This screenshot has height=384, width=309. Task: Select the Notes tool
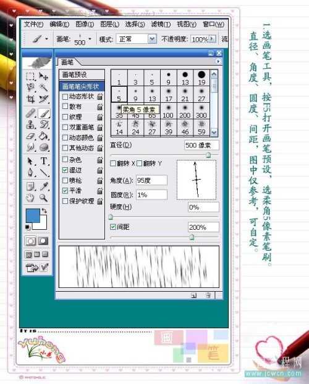[30, 186]
